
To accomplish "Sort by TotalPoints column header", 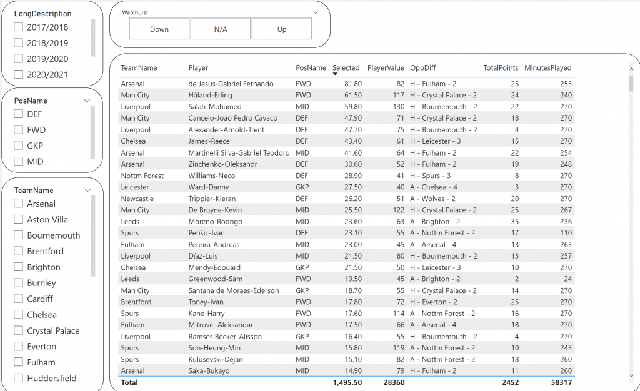I will (x=501, y=67).
